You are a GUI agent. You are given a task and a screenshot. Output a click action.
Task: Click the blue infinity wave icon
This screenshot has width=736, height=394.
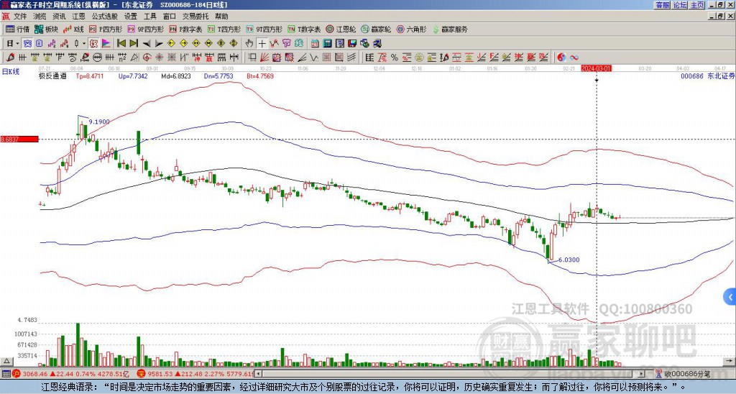(x=574, y=58)
